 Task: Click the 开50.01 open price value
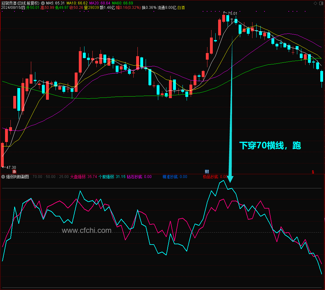click(33, 8)
